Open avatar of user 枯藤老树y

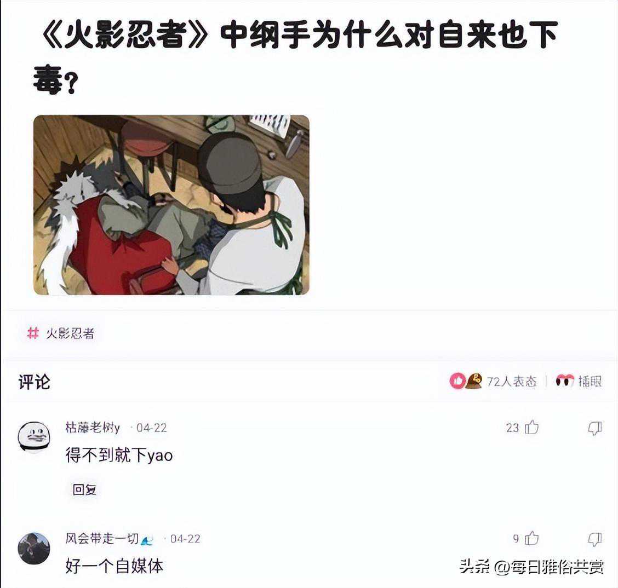[x=34, y=437]
